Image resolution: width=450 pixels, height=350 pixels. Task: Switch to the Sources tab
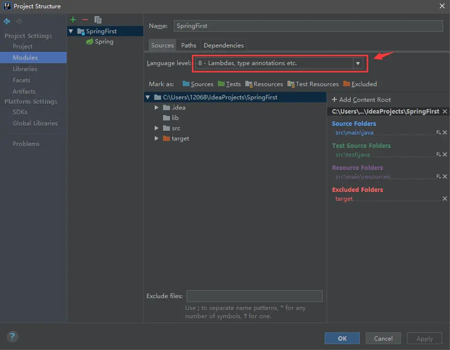[x=162, y=46]
